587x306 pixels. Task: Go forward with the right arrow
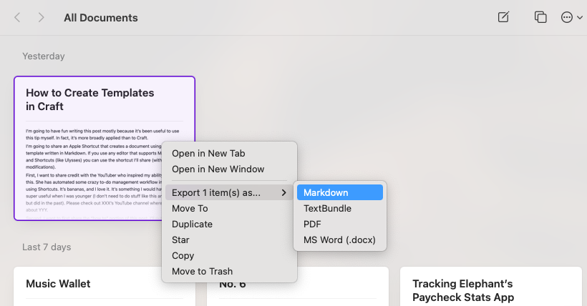[42, 18]
